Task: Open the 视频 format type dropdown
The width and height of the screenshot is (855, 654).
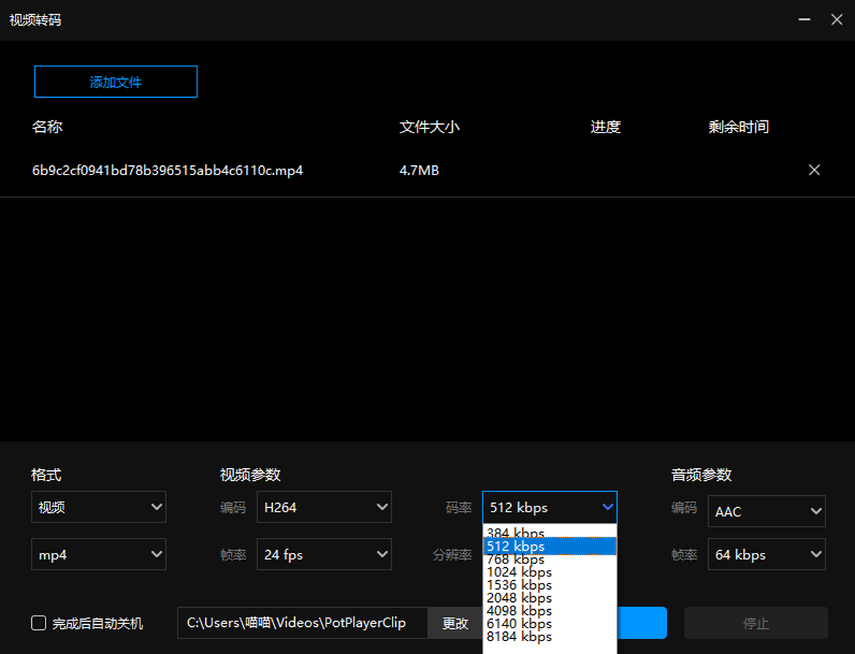Action: click(x=98, y=507)
